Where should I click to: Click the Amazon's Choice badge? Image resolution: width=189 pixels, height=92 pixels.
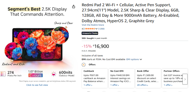click(x=90, y=33)
